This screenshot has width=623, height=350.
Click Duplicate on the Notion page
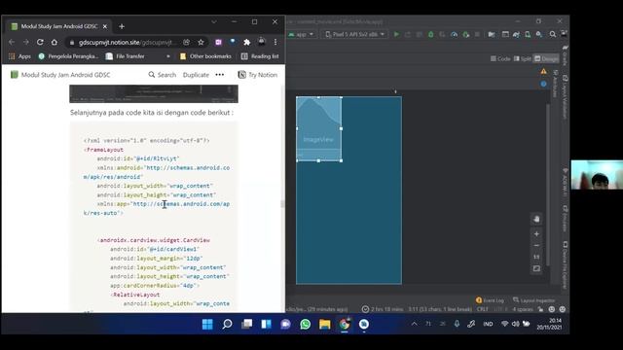196,75
